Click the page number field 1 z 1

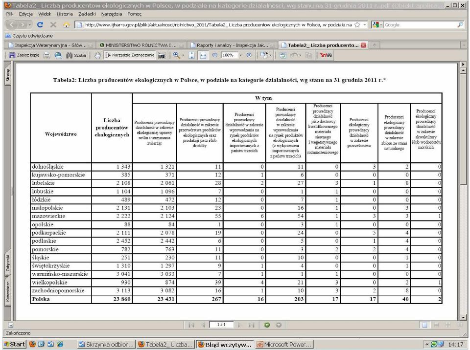click(221, 325)
